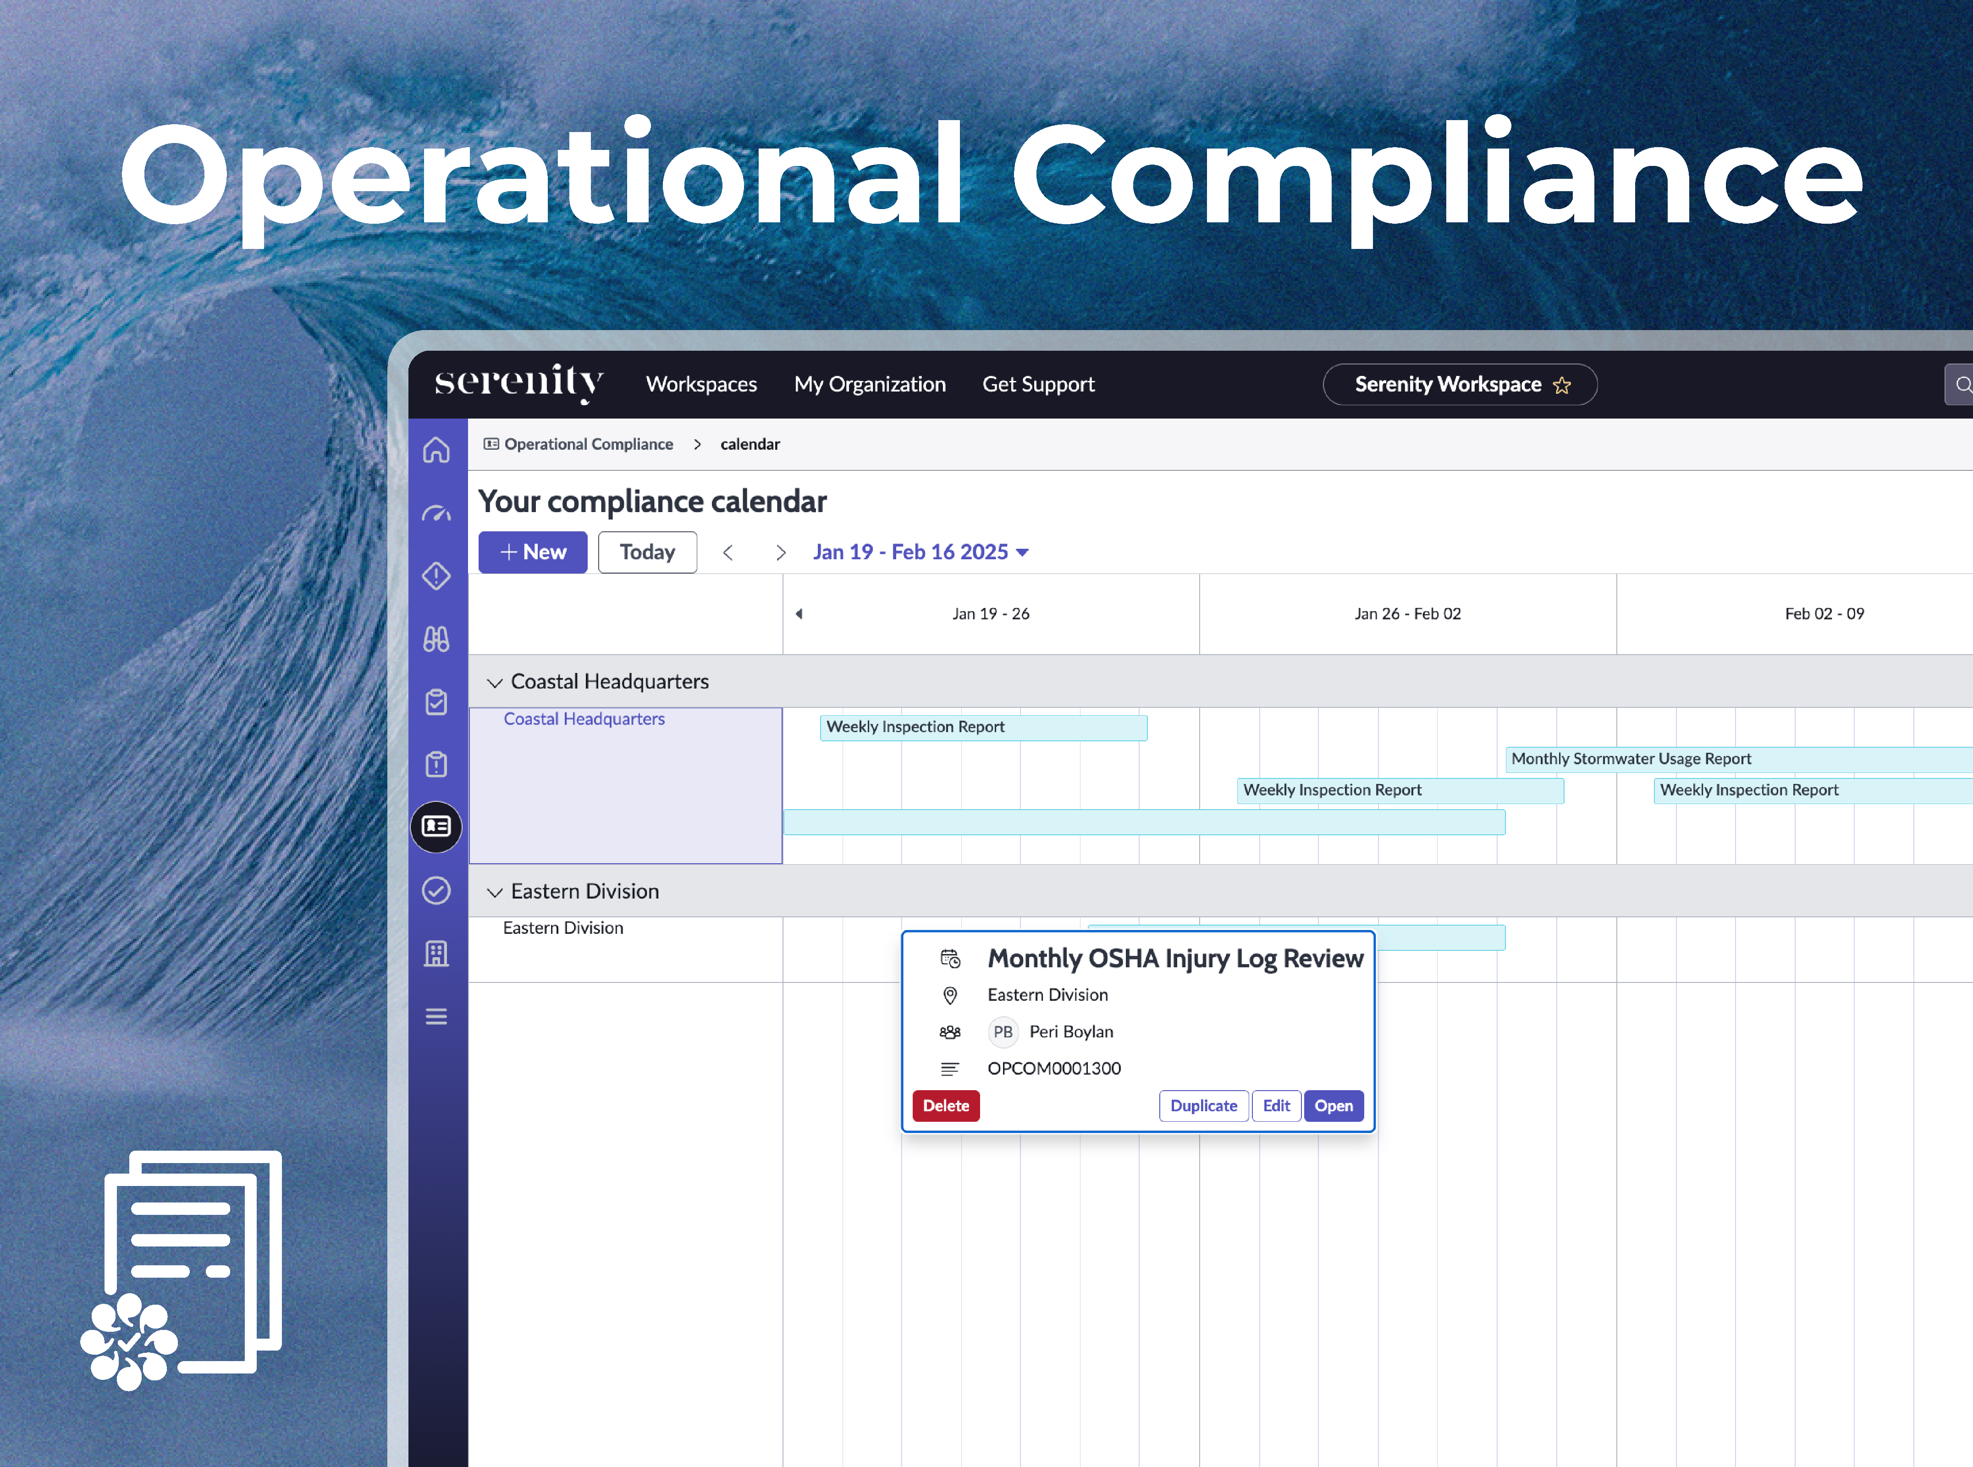Image resolution: width=1973 pixels, height=1467 pixels.
Task: Click the Coastal Headquarters row link
Action: pyautogui.click(x=584, y=719)
